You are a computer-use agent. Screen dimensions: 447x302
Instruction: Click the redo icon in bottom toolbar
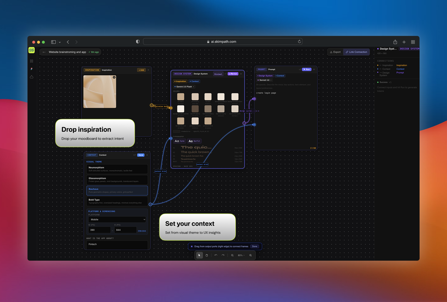[x=223, y=255]
